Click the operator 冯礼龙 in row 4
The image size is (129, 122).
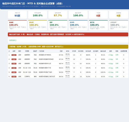click(35, 68)
